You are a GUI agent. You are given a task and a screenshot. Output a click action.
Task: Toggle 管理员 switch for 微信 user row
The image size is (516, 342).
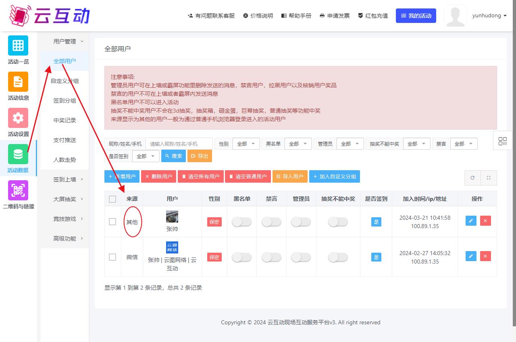tap(301, 257)
